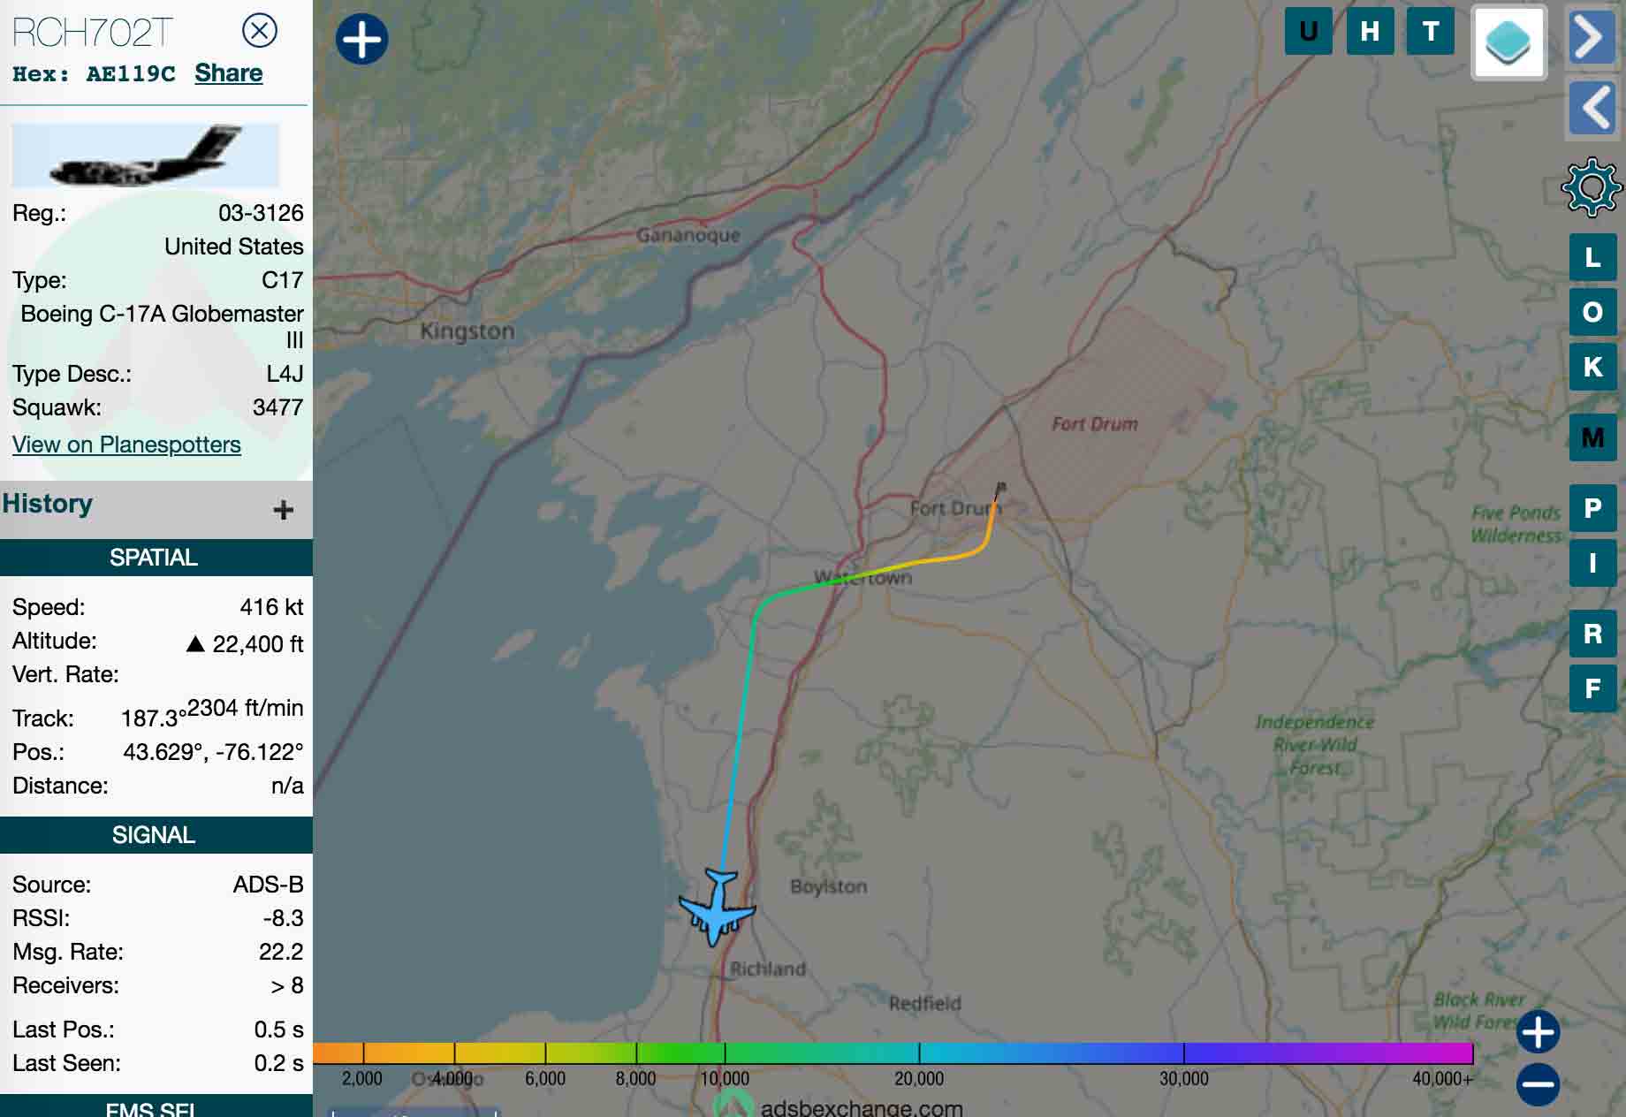Click the R map button
1626x1117 pixels.
(x=1592, y=634)
